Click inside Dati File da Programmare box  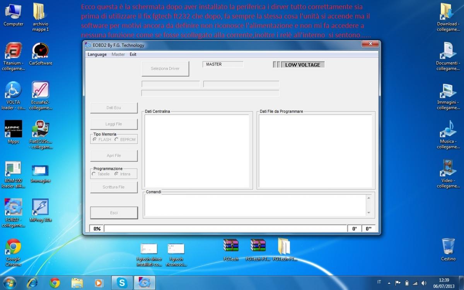[315, 151]
